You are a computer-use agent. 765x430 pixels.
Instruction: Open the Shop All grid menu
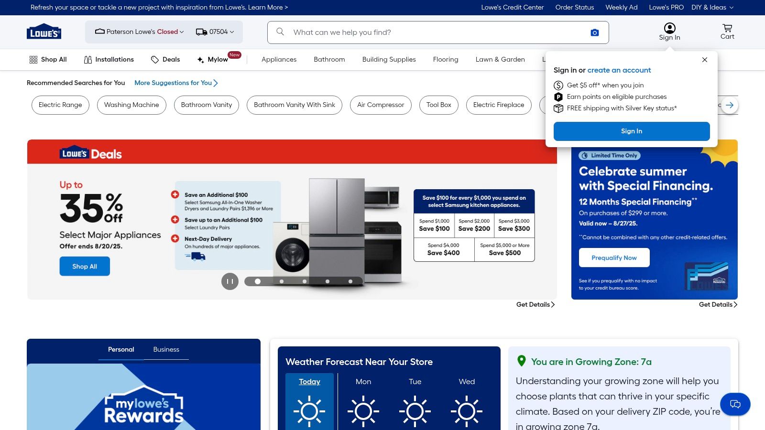coord(48,60)
